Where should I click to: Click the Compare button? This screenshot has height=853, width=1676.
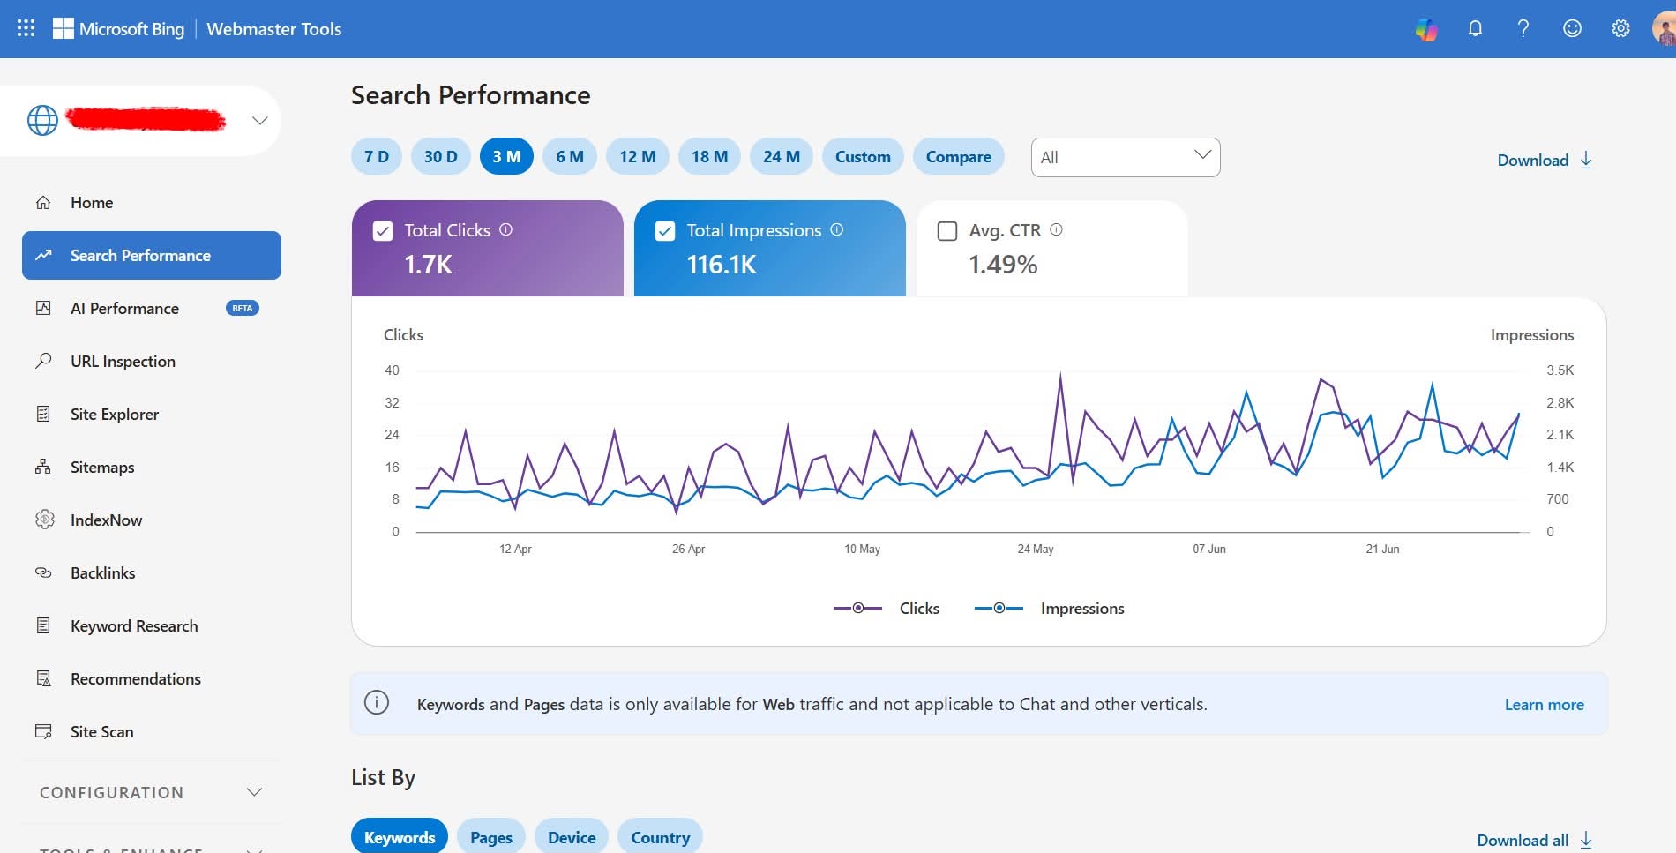[959, 156]
